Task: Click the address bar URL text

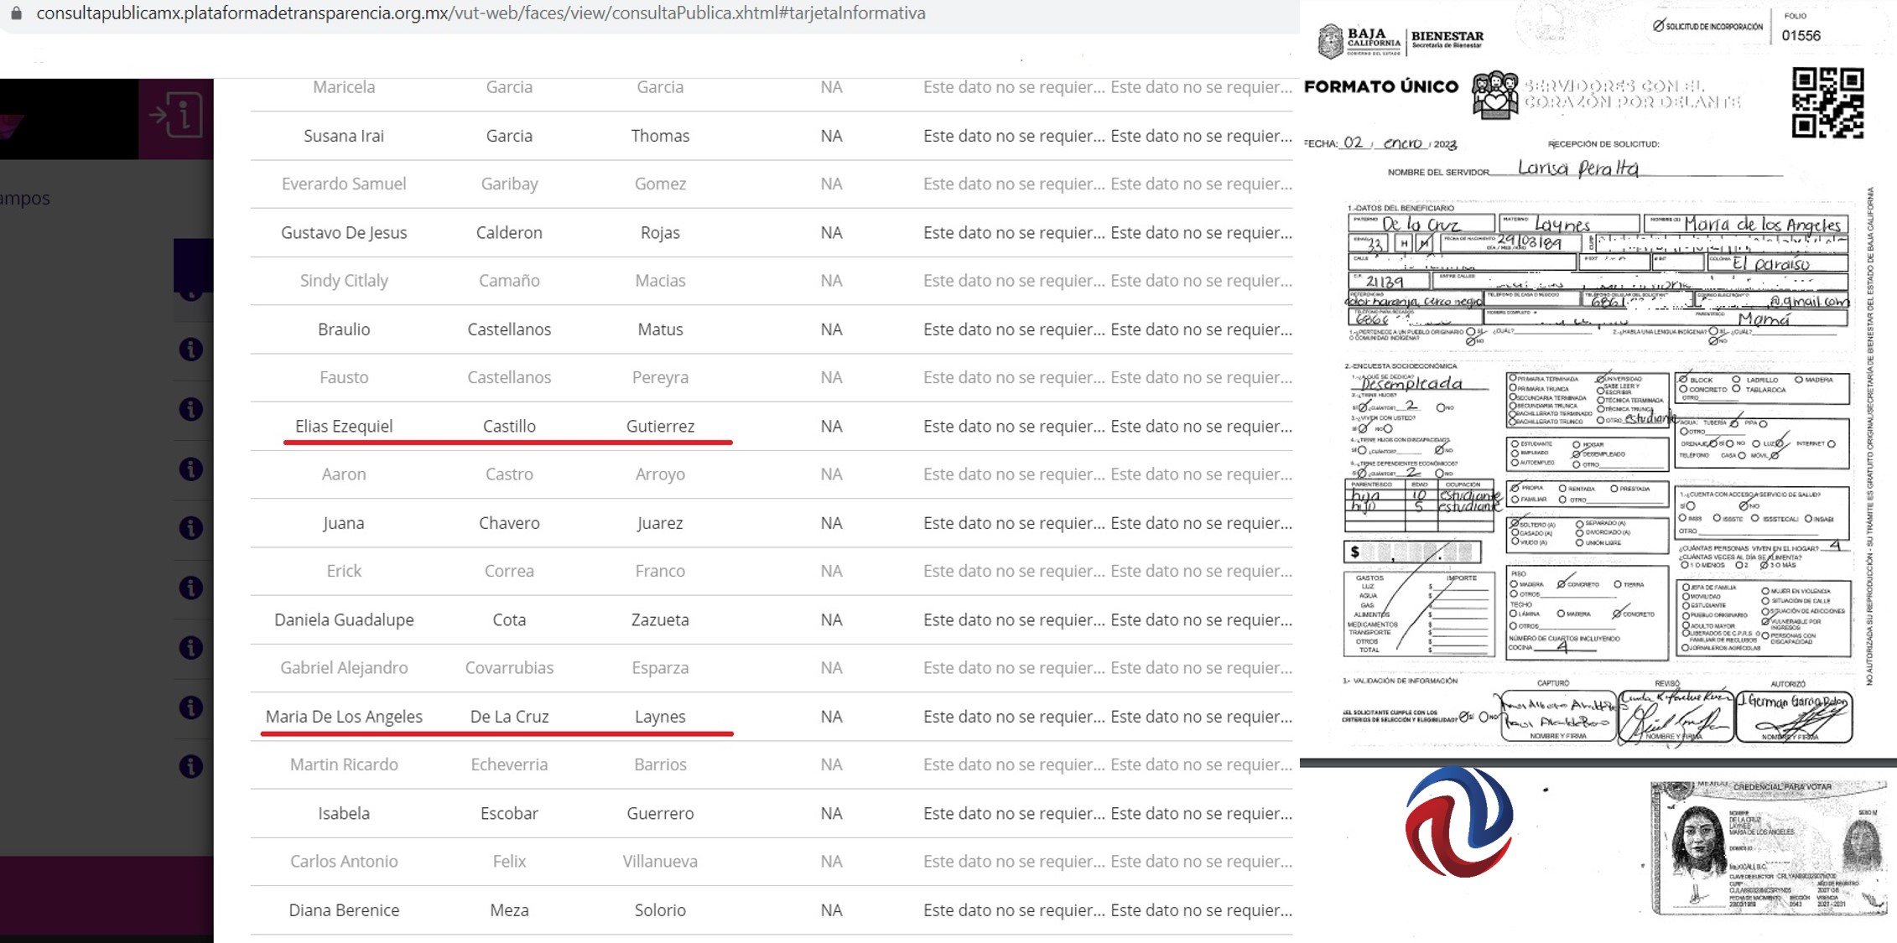Action: coord(481,13)
